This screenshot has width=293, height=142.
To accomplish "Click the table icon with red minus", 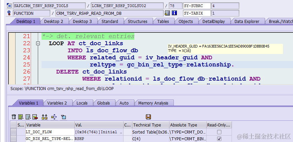I will tap(35, 117).
